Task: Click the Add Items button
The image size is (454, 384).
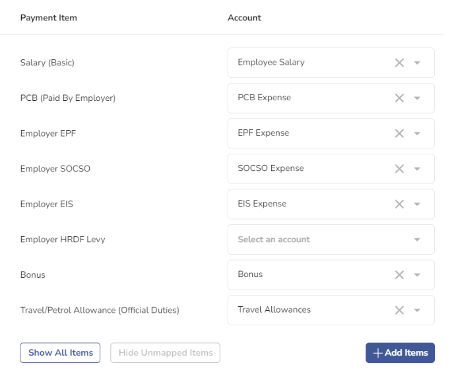Action: coord(400,352)
